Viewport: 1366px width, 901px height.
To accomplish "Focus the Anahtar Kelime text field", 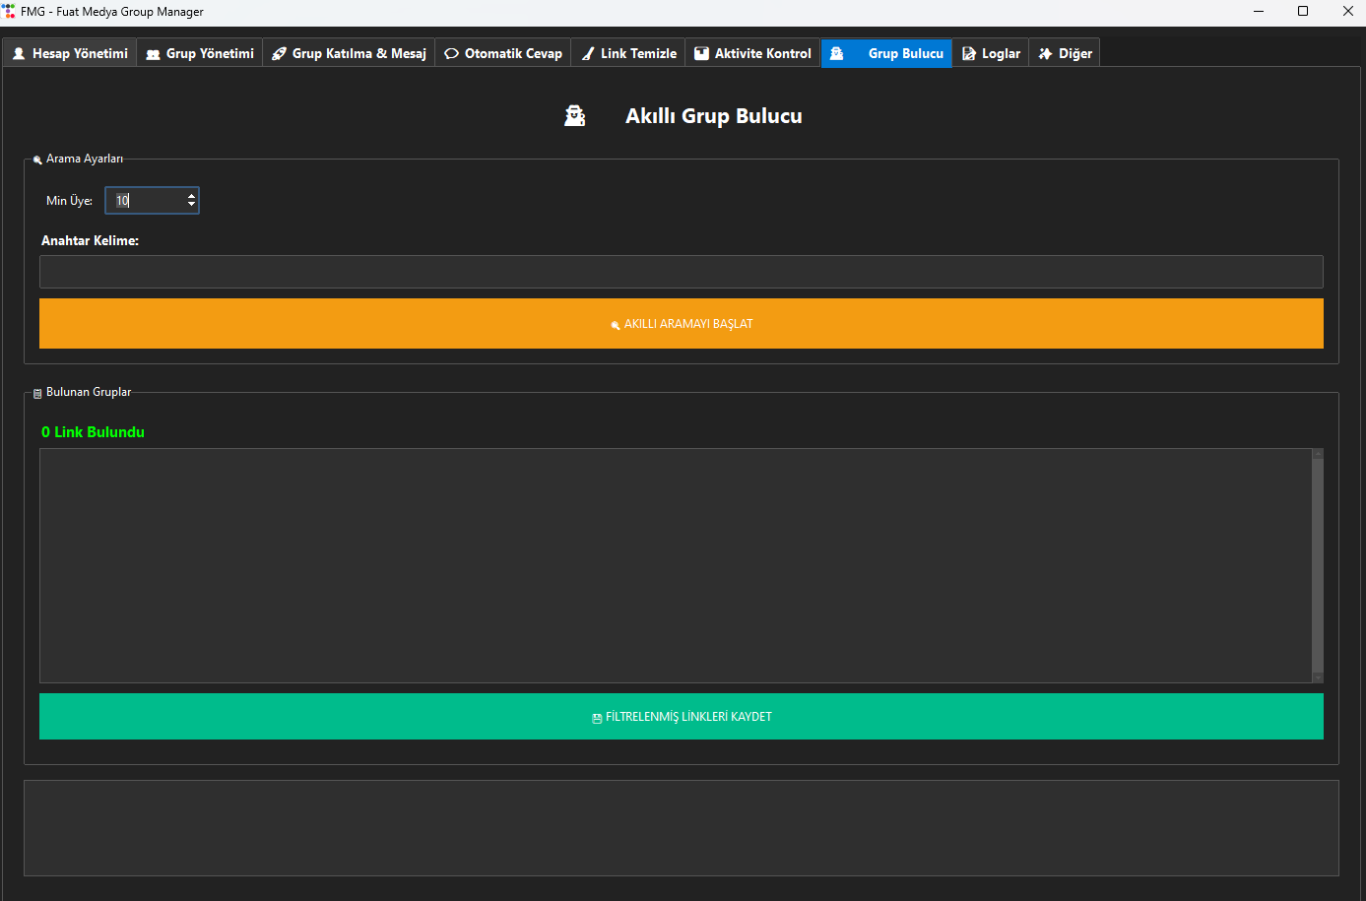I will point(681,272).
